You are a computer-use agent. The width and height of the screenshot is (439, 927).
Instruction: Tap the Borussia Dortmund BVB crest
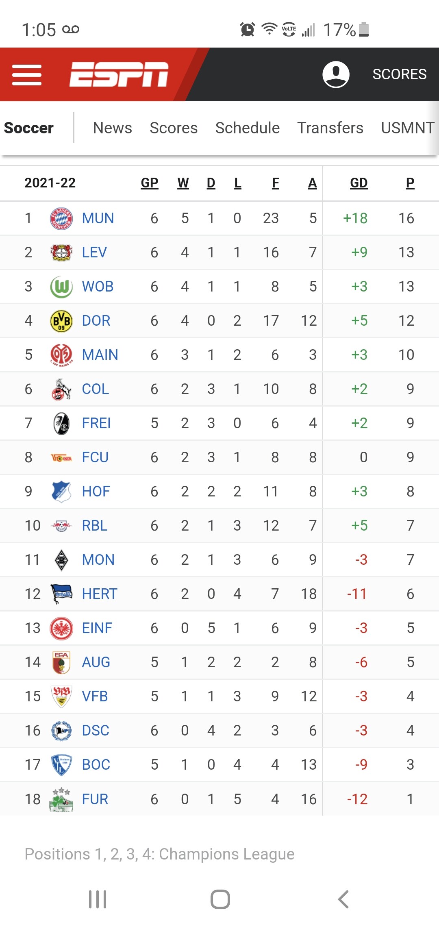(x=61, y=321)
